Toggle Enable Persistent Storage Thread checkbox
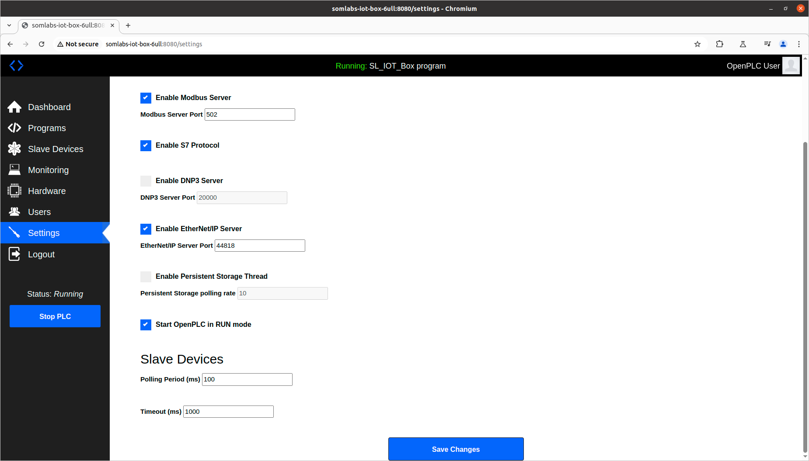 pyautogui.click(x=146, y=277)
